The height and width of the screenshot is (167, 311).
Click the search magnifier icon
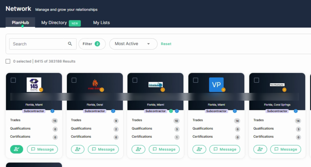click(70, 44)
